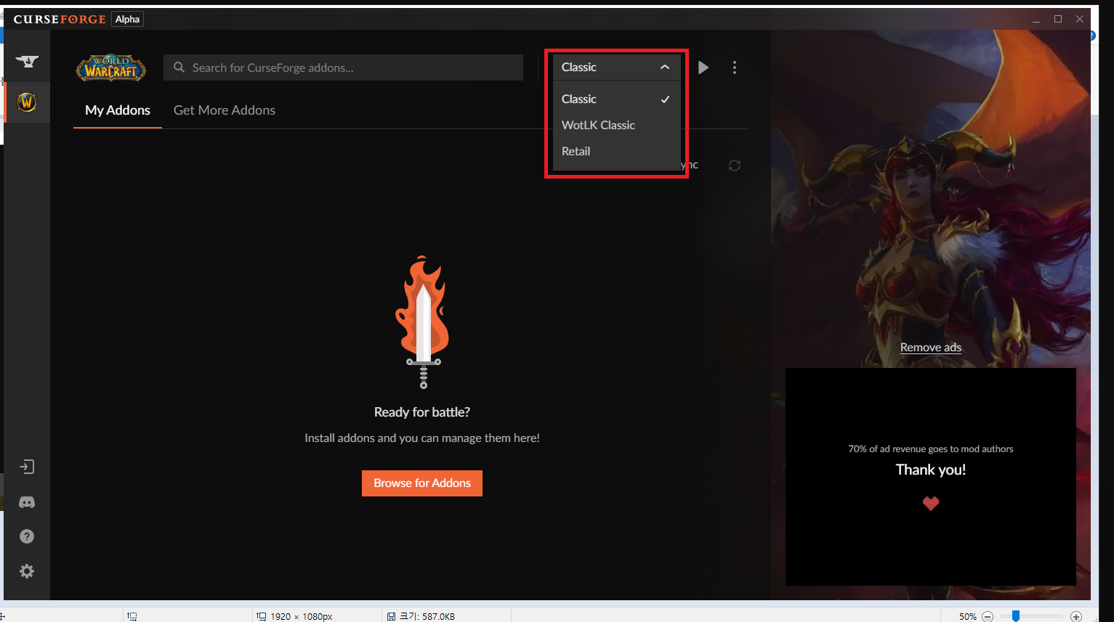The height and width of the screenshot is (622, 1114).
Task: Focus the Search for CurseForge addons field
Action: coord(343,67)
